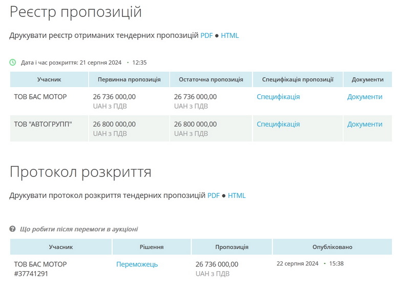Click ТОВ "АВТОГРУПП" participant name in registry
Image resolution: width=396 pixels, height=287 pixels.
tap(43, 124)
